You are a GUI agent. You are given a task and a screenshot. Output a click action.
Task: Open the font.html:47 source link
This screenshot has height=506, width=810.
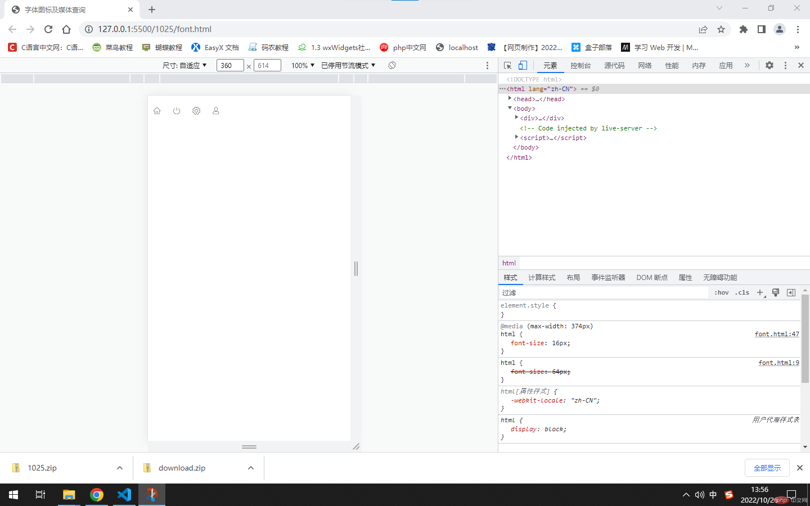click(777, 334)
